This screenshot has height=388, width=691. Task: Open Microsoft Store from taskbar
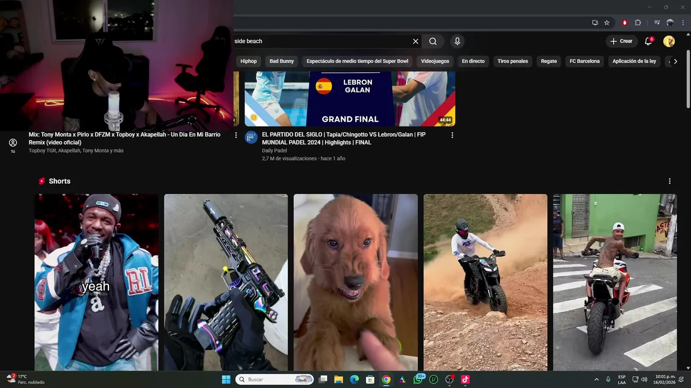pyautogui.click(x=370, y=379)
